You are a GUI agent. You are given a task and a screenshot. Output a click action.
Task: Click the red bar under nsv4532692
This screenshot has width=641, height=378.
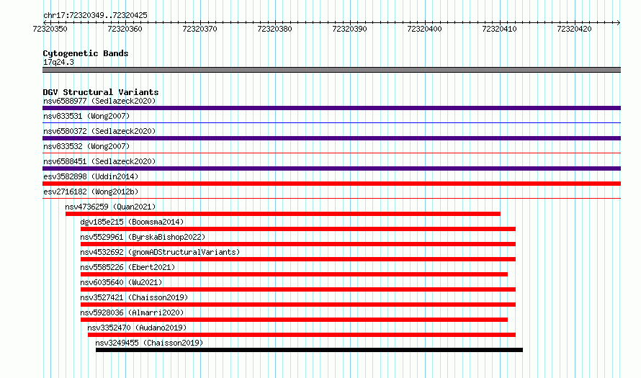pyautogui.click(x=298, y=259)
